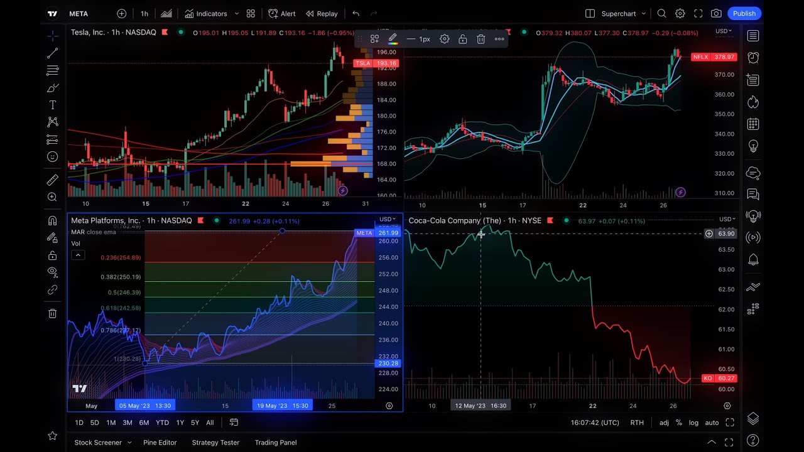This screenshot has width=804, height=452.
Task: Select the Text annotation tool
Action: pos(53,105)
